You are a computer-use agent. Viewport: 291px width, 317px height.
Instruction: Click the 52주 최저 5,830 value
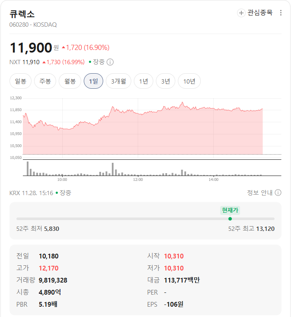click(52, 229)
